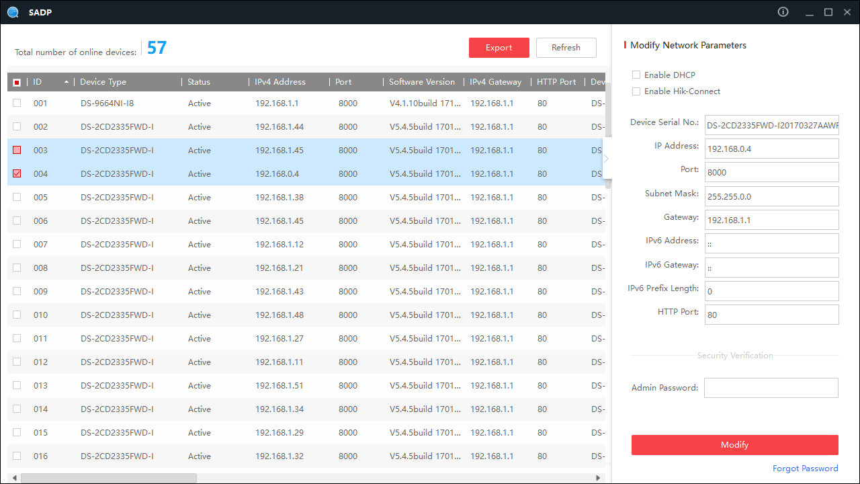
Task: Open the info about icon in title bar
Action: [x=783, y=12]
